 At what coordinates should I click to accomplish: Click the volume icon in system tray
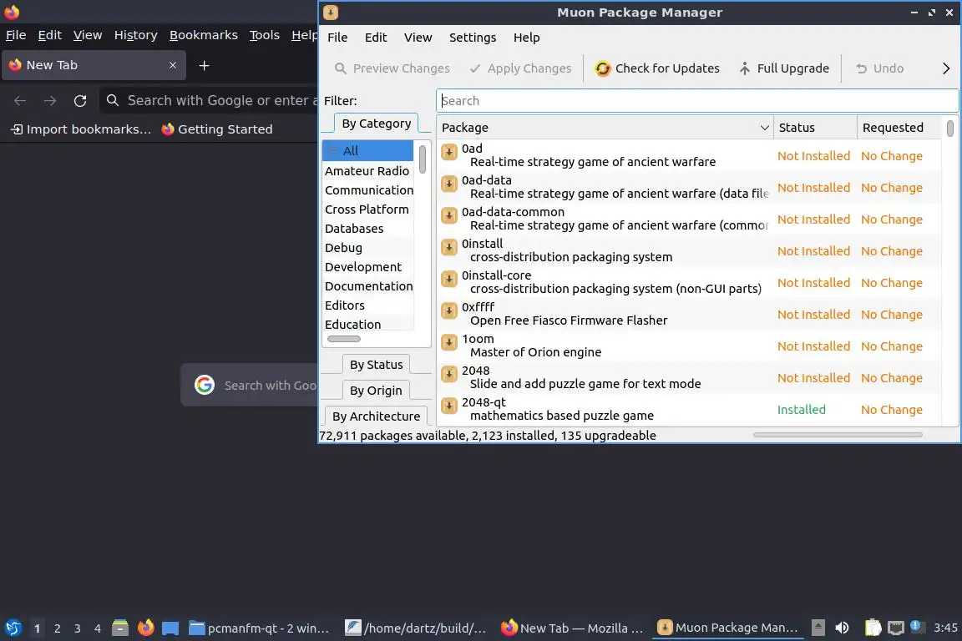click(x=843, y=628)
